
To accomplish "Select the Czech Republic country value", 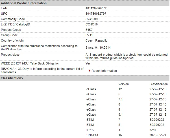I will 96,40.
